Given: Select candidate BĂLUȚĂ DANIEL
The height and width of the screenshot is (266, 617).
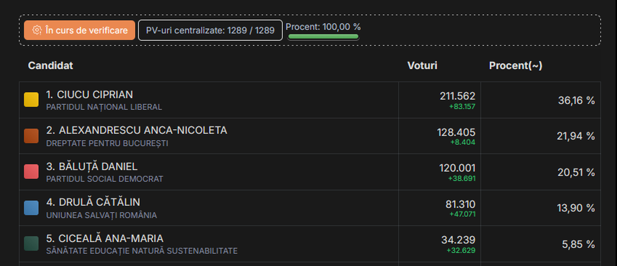Looking at the screenshot, I should tap(91, 167).
